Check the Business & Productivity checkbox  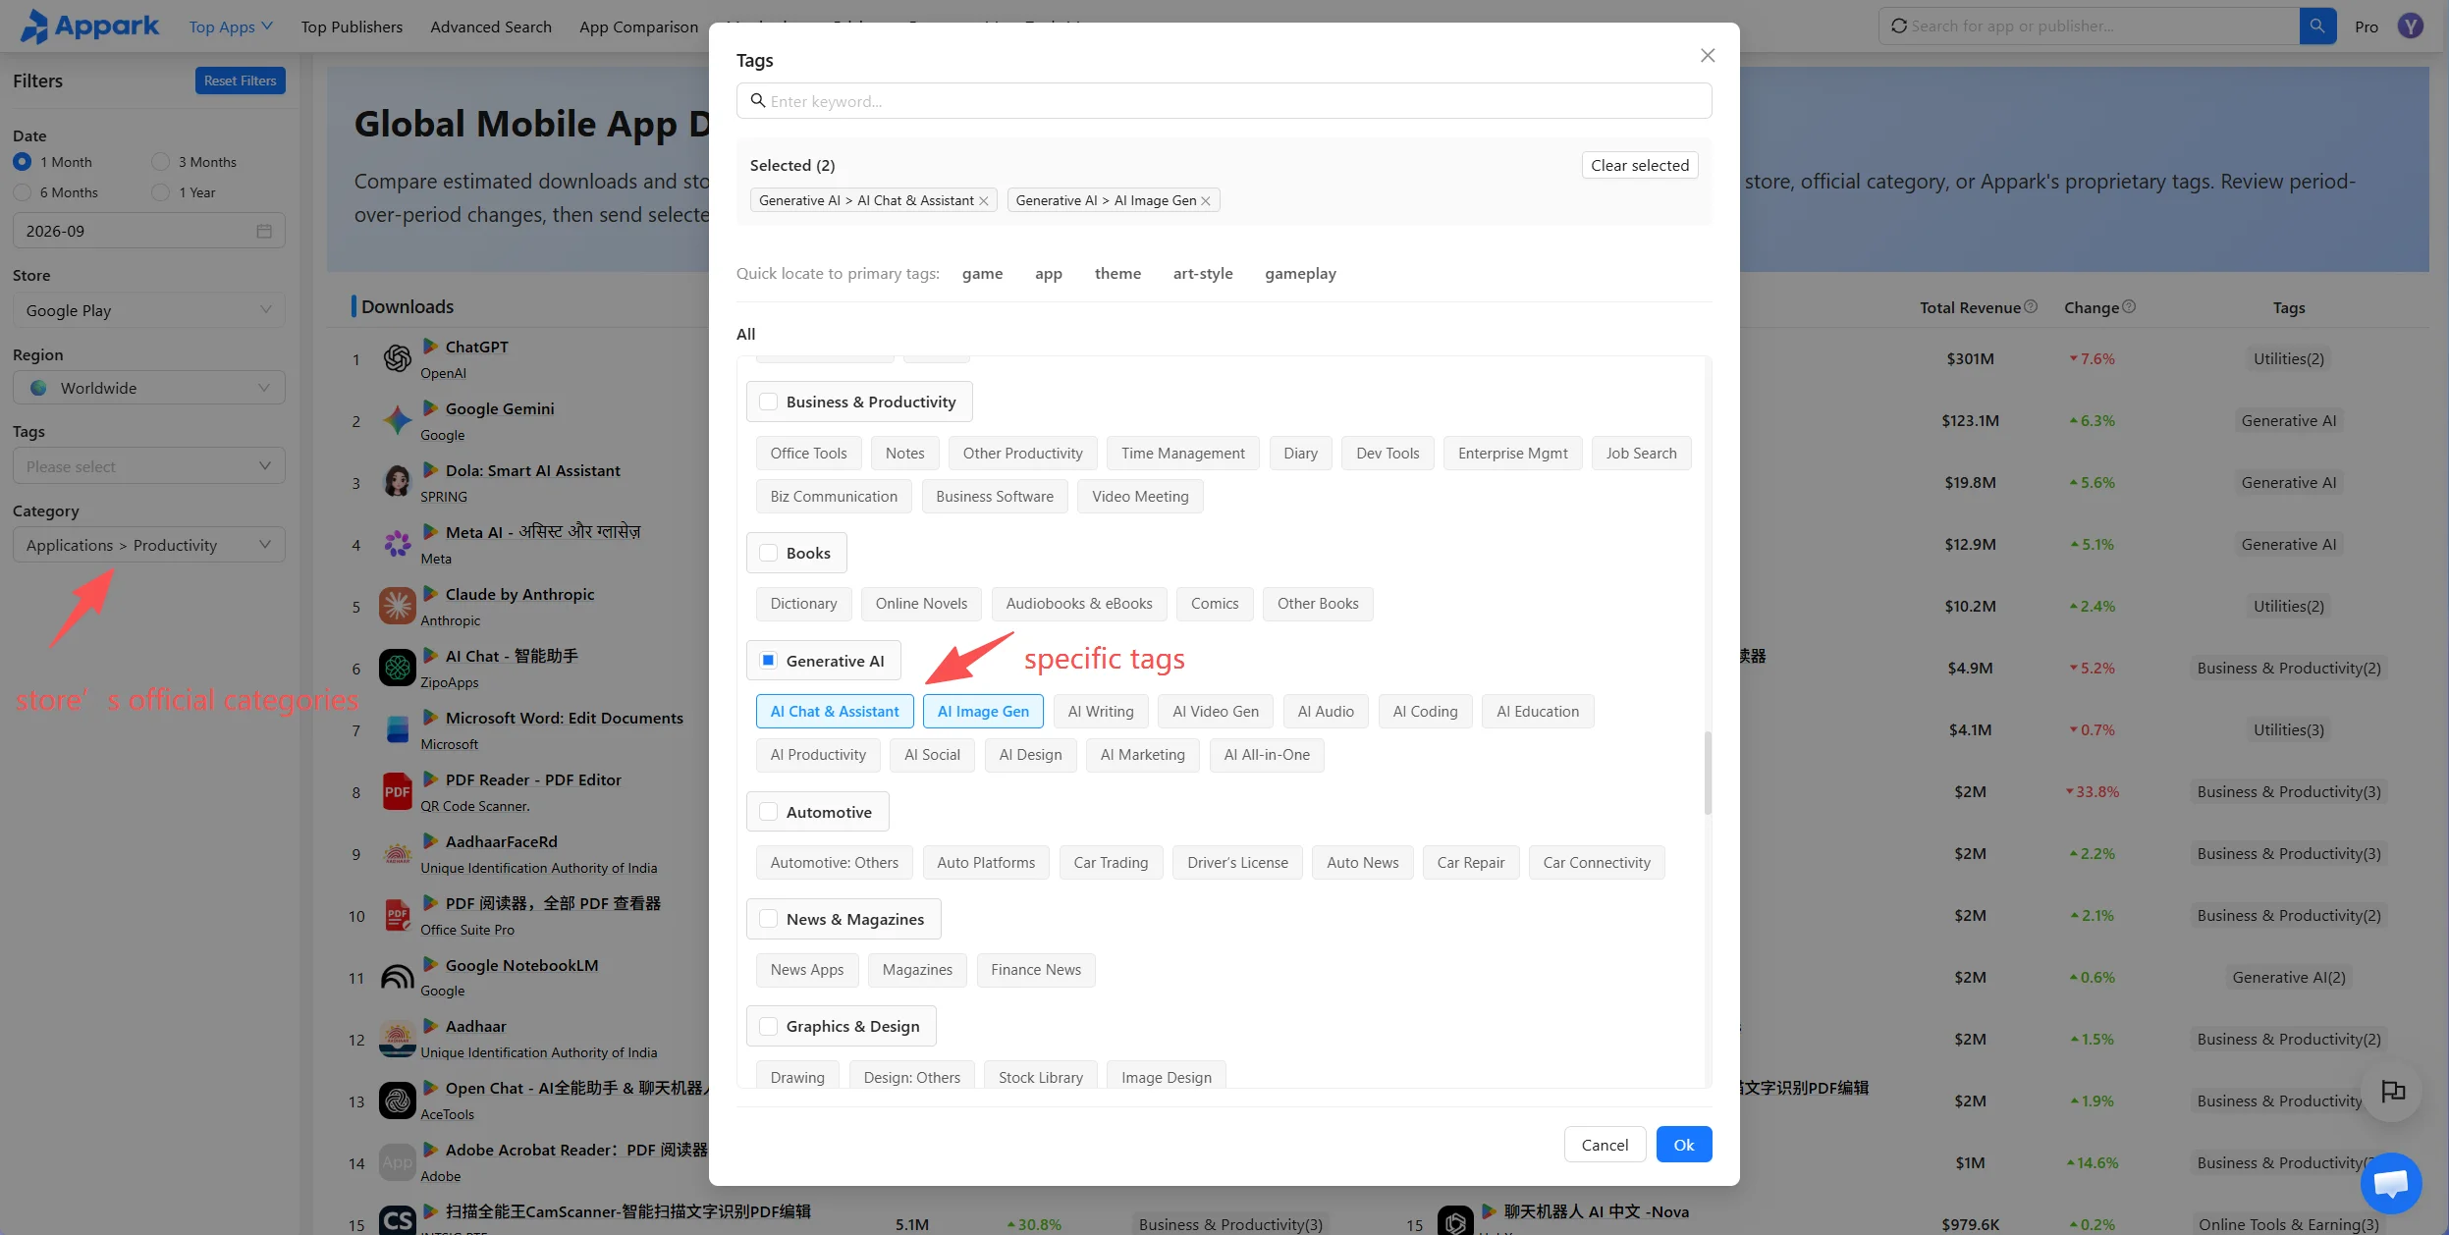pos(769,402)
